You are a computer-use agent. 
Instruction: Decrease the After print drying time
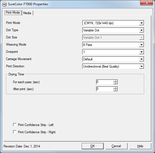(115, 90)
